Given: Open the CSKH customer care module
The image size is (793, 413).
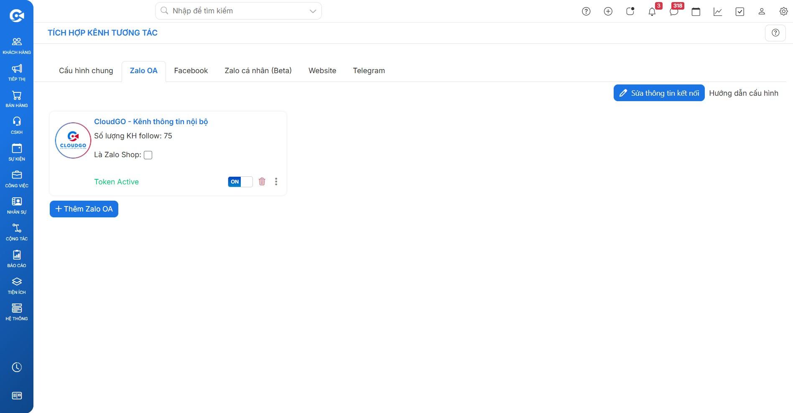Looking at the screenshot, I should coord(17,126).
